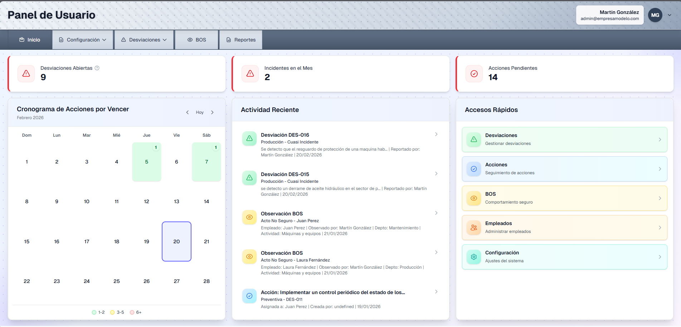Click the green 1-2 legend color dot
The image size is (681, 327).
94,312
